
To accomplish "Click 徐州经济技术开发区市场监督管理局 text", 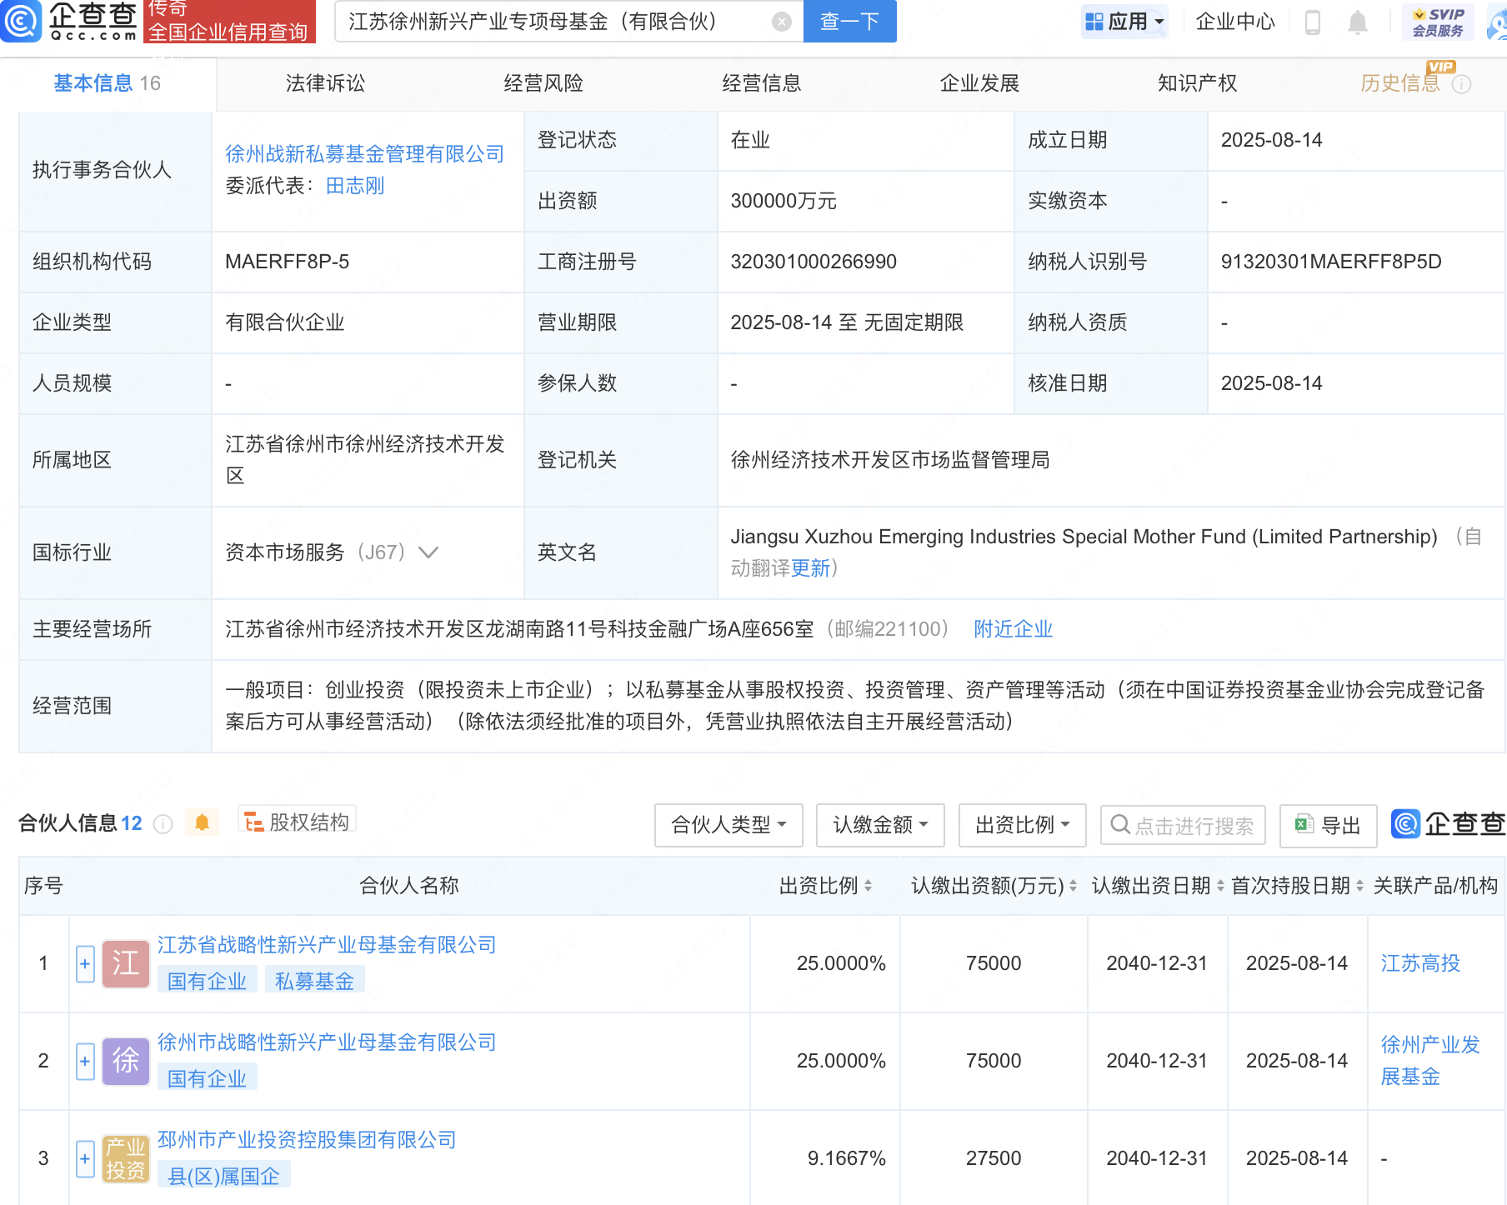I will [x=890, y=460].
